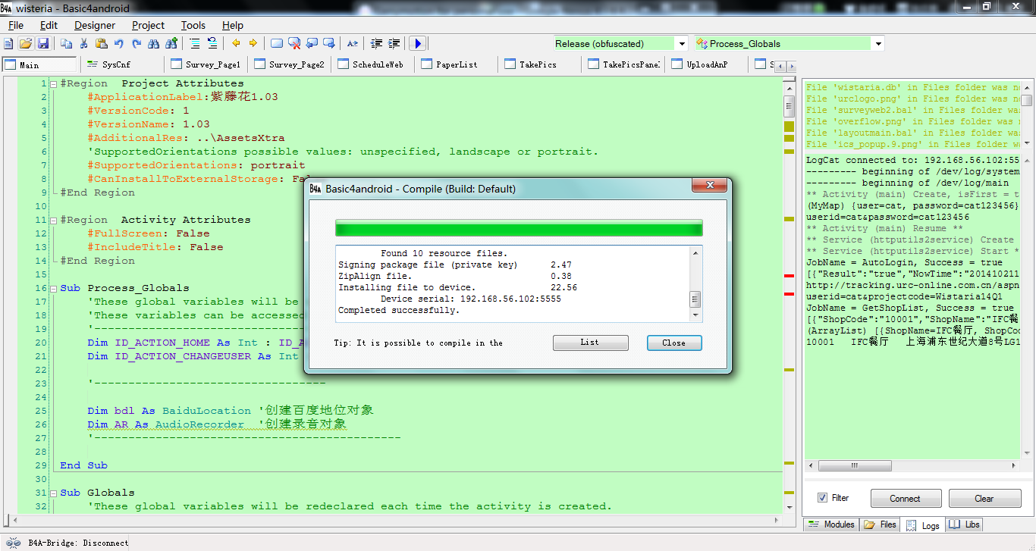Click the indent lines icon
The image size is (1036, 551).
(x=394, y=43)
